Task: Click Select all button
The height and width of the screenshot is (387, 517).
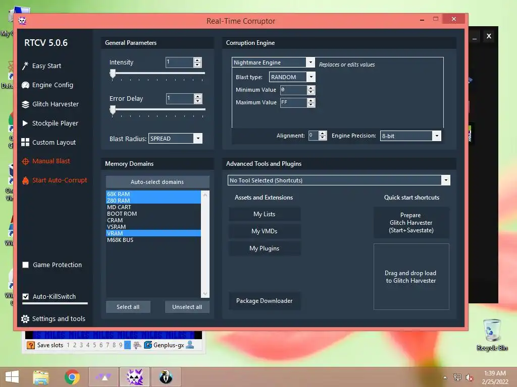Action: 128,307
